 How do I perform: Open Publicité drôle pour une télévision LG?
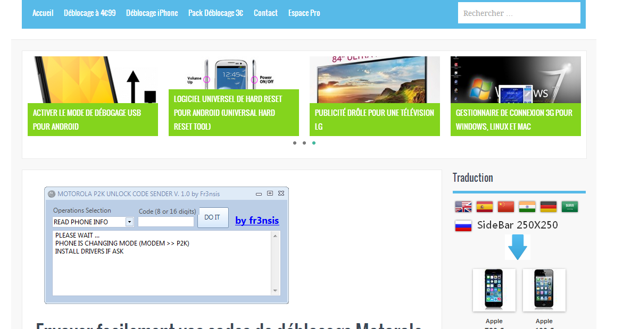pyautogui.click(x=375, y=120)
